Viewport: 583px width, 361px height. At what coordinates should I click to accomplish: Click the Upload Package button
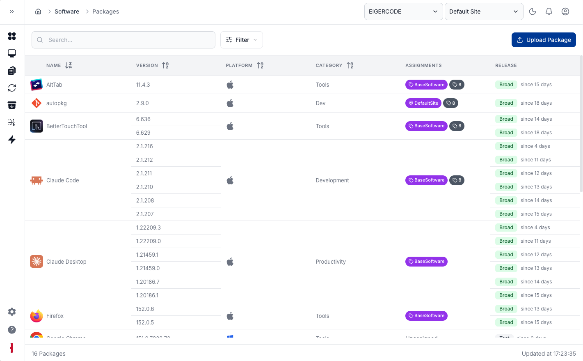(x=544, y=40)
